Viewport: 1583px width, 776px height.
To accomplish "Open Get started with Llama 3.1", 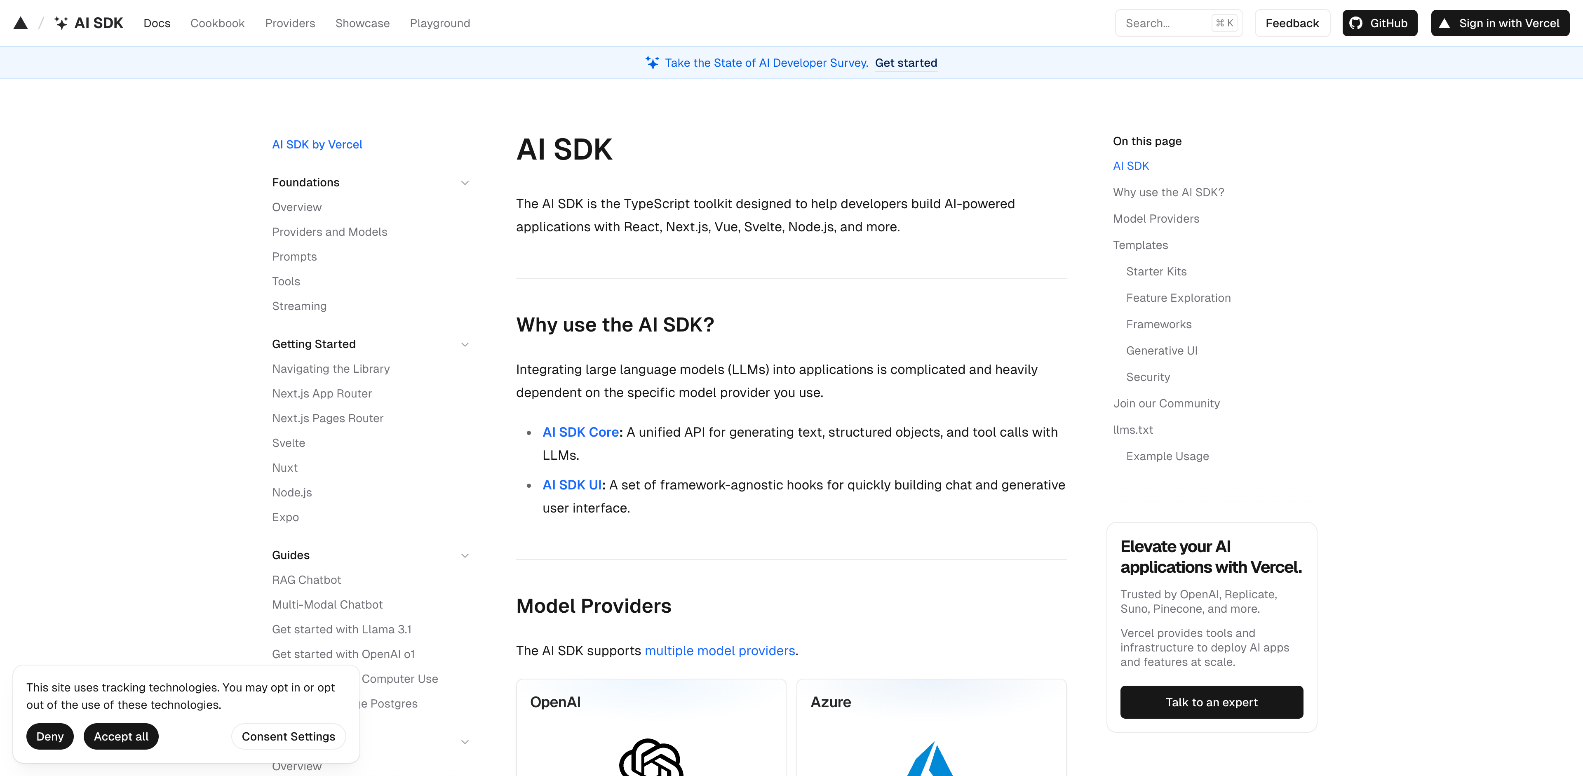I will pyautogui.click(x=342, y=629).
